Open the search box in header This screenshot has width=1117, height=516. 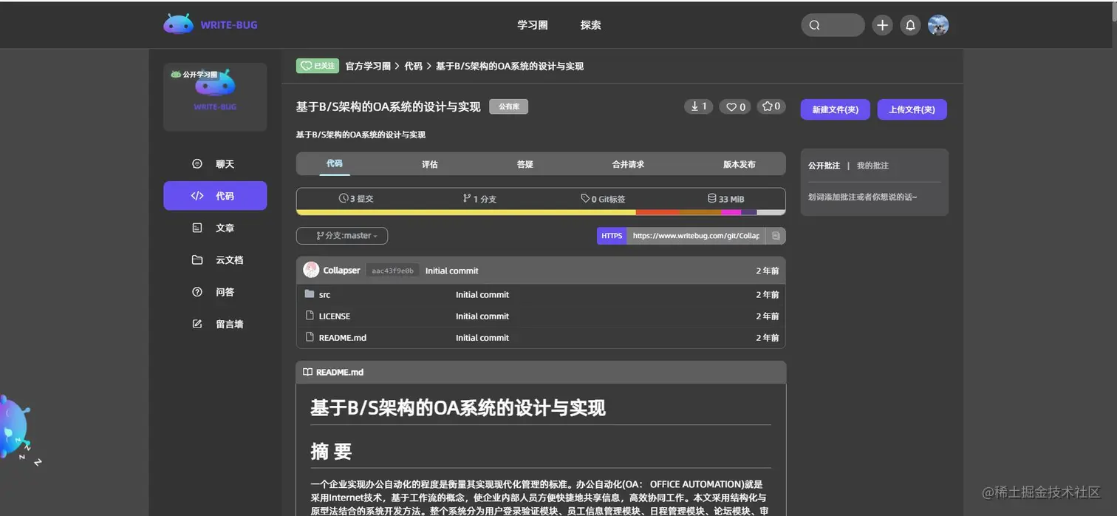coord(833,25)
